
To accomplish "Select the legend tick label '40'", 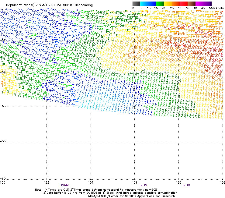I will 195,8.
